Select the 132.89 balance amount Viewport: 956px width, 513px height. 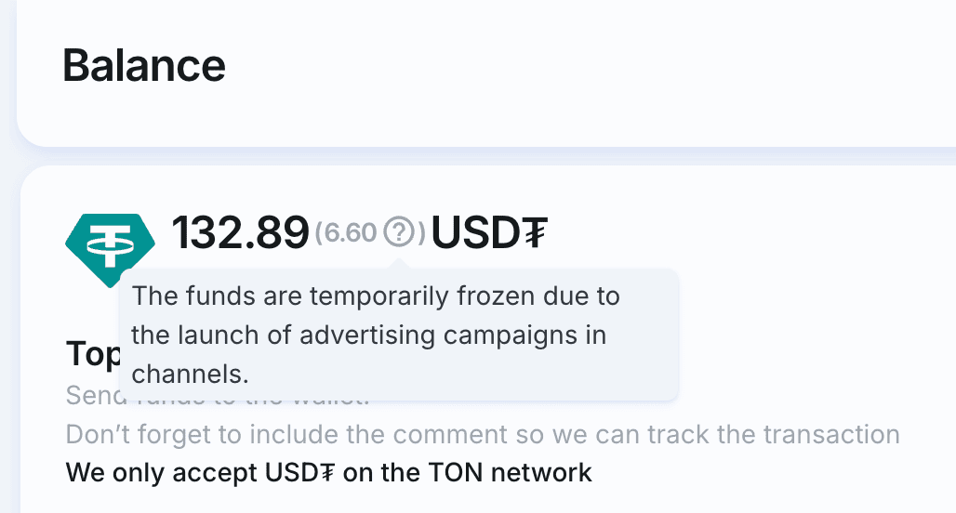(x=240, y=232)
